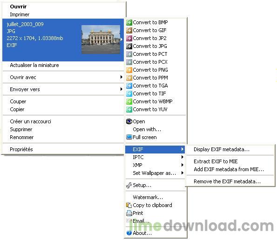This screenshot has width=277, height=240.
Task: Click the About question mark icon
Action: (x=129, y=233)
